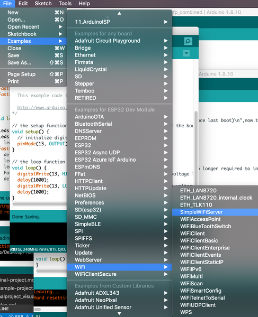Choose Print in File menu
This screenshot has height=317, width=258.
(x=33, y=81)
